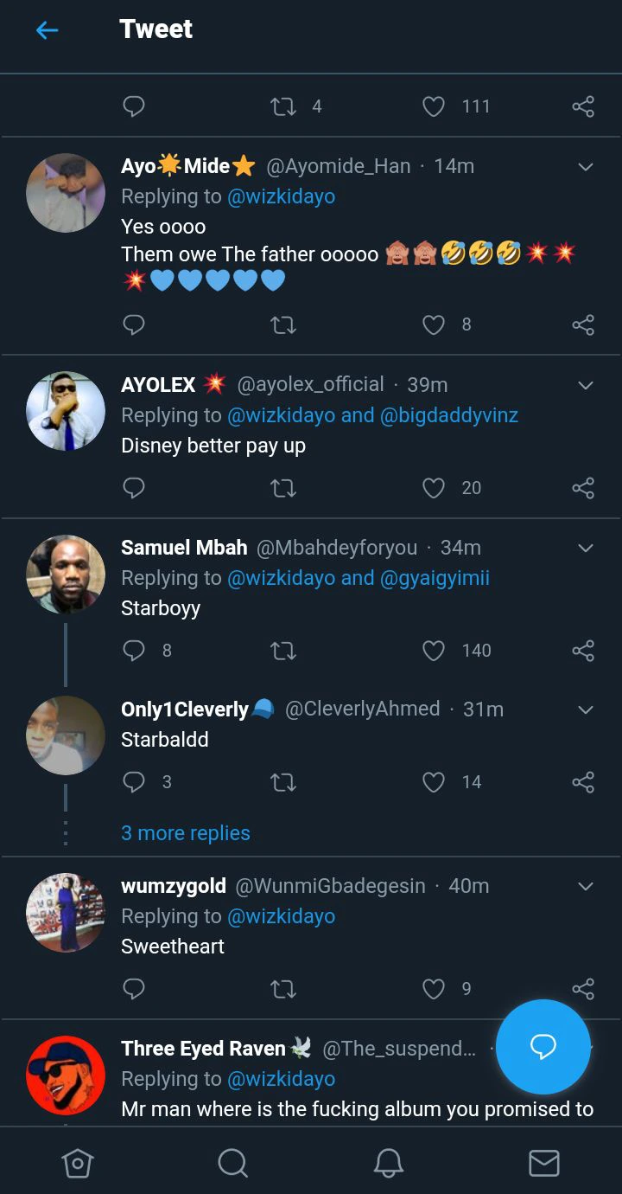The width and height of the screenshot is (622, 1194).
Task: Expand options chevron on Ayo Mide's tweet
Action: point(585,167)
